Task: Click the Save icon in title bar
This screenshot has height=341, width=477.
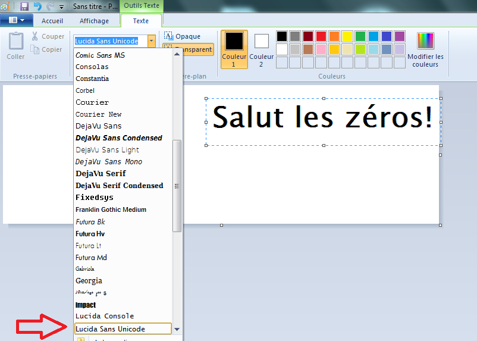Action: point(24,6)
